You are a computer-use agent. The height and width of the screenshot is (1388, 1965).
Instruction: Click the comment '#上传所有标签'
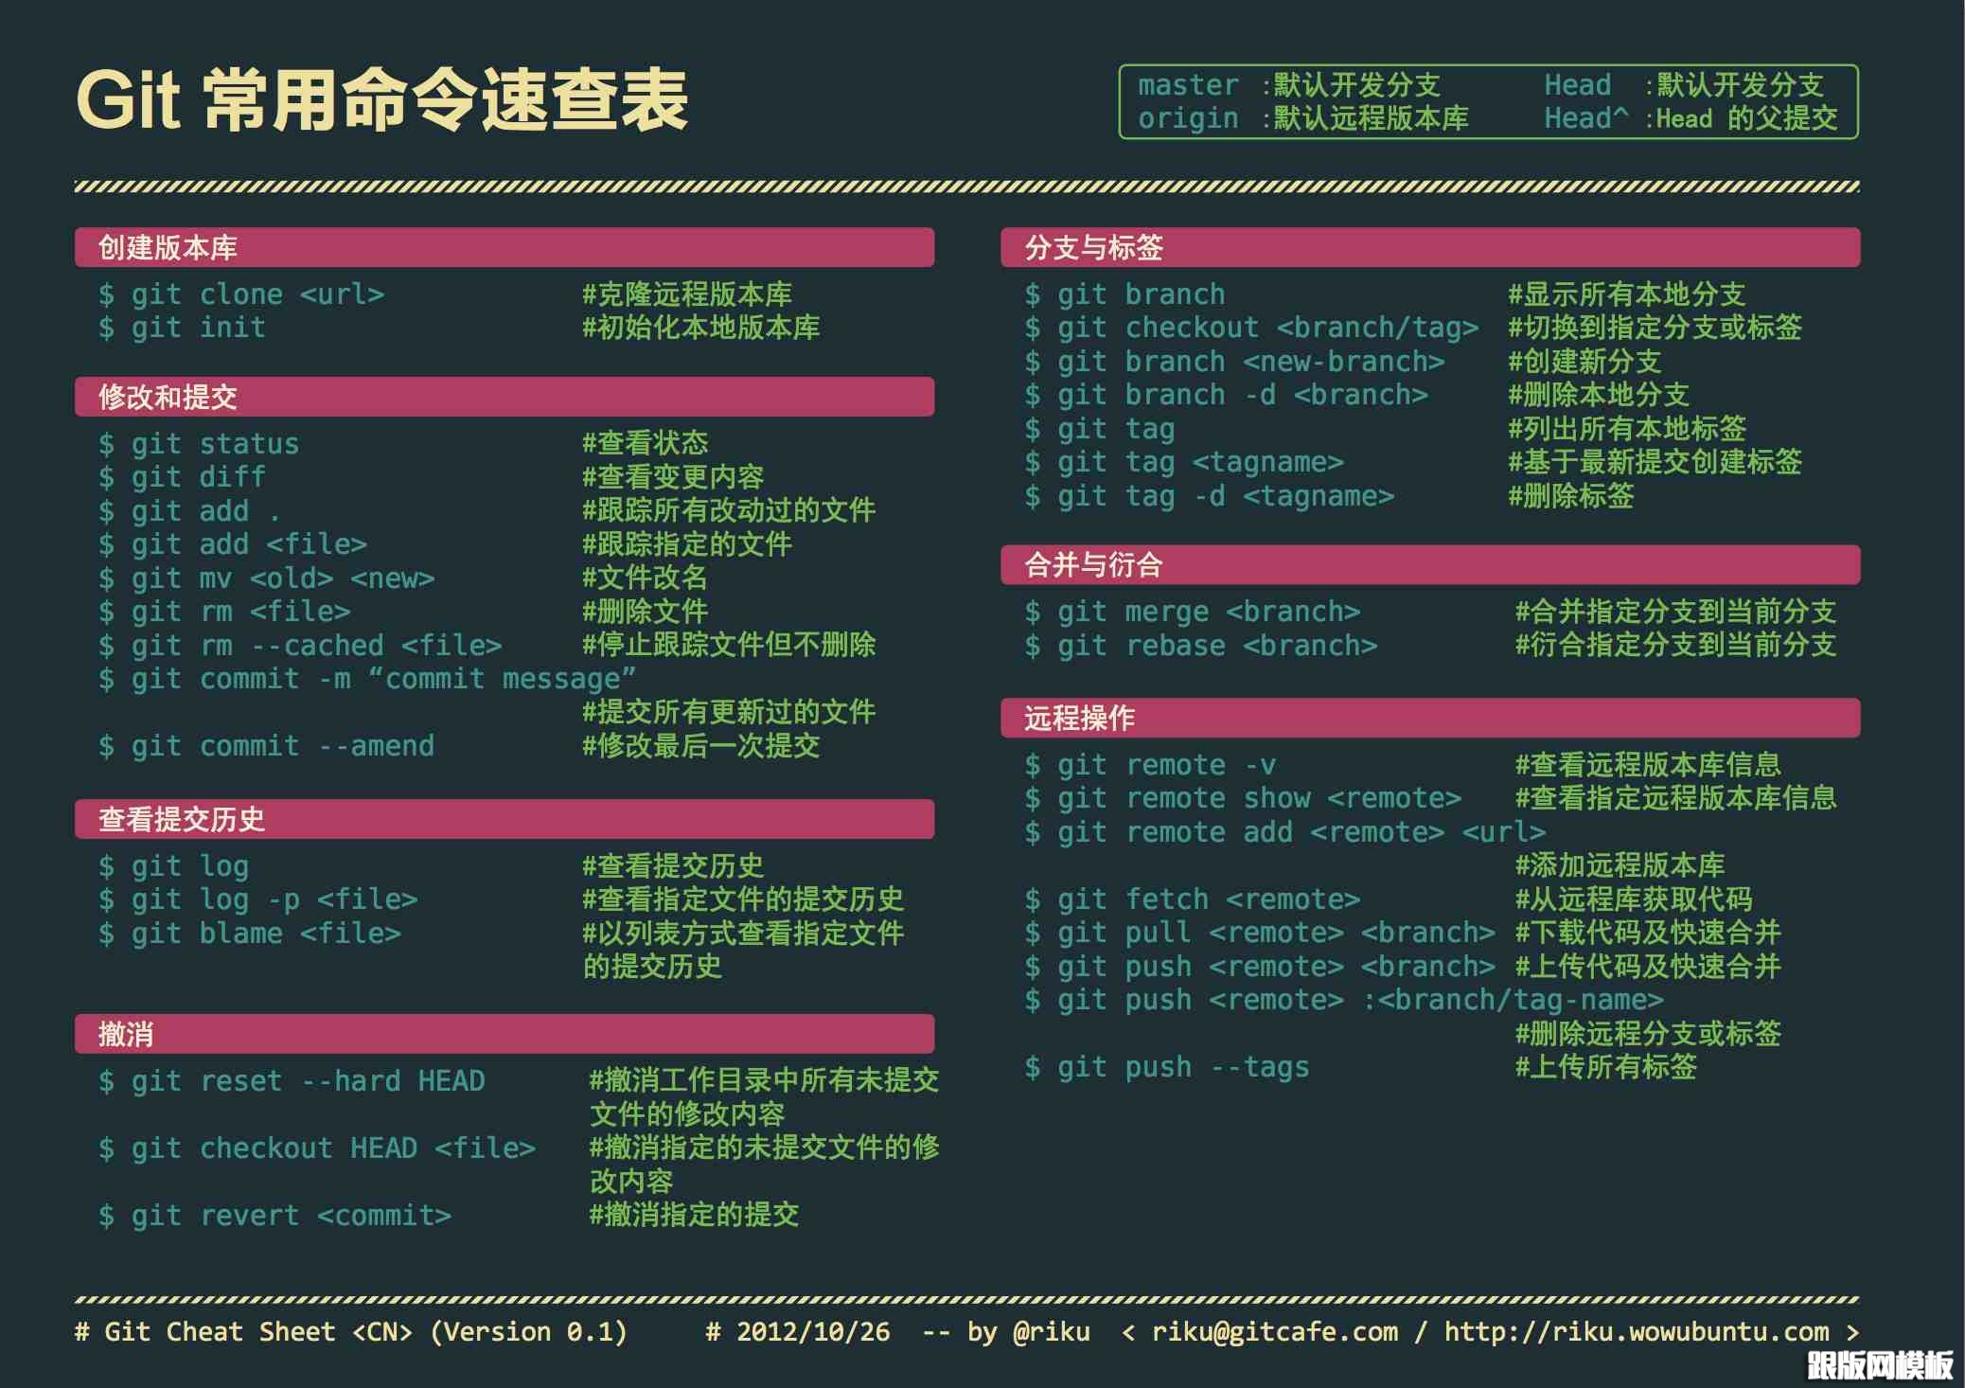click(1605, 1067)
